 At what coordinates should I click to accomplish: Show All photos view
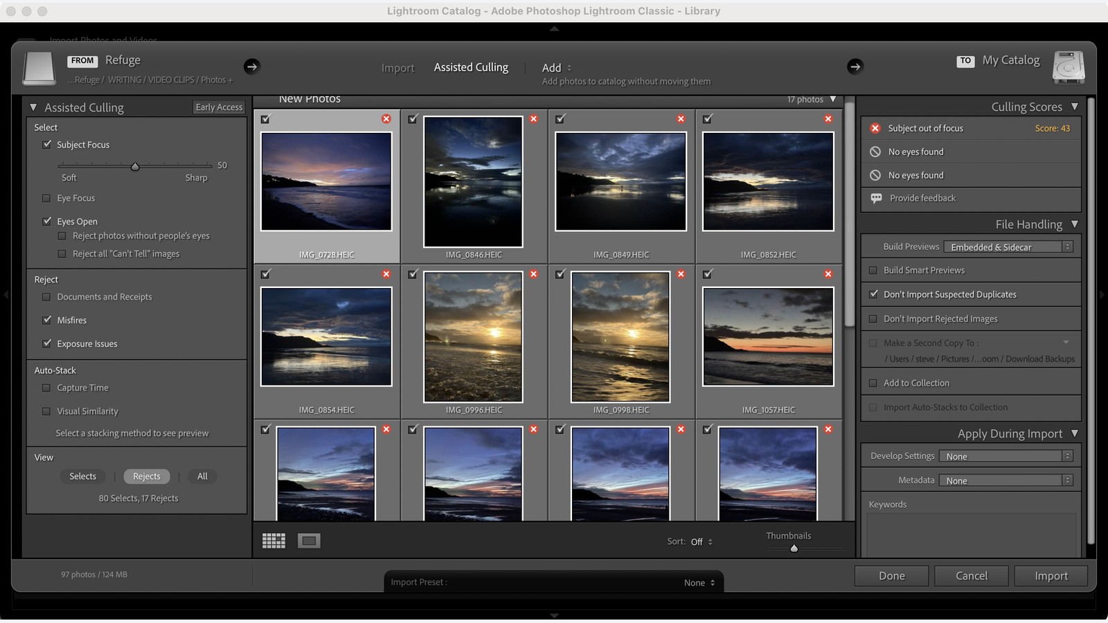[x=202, y=476]
